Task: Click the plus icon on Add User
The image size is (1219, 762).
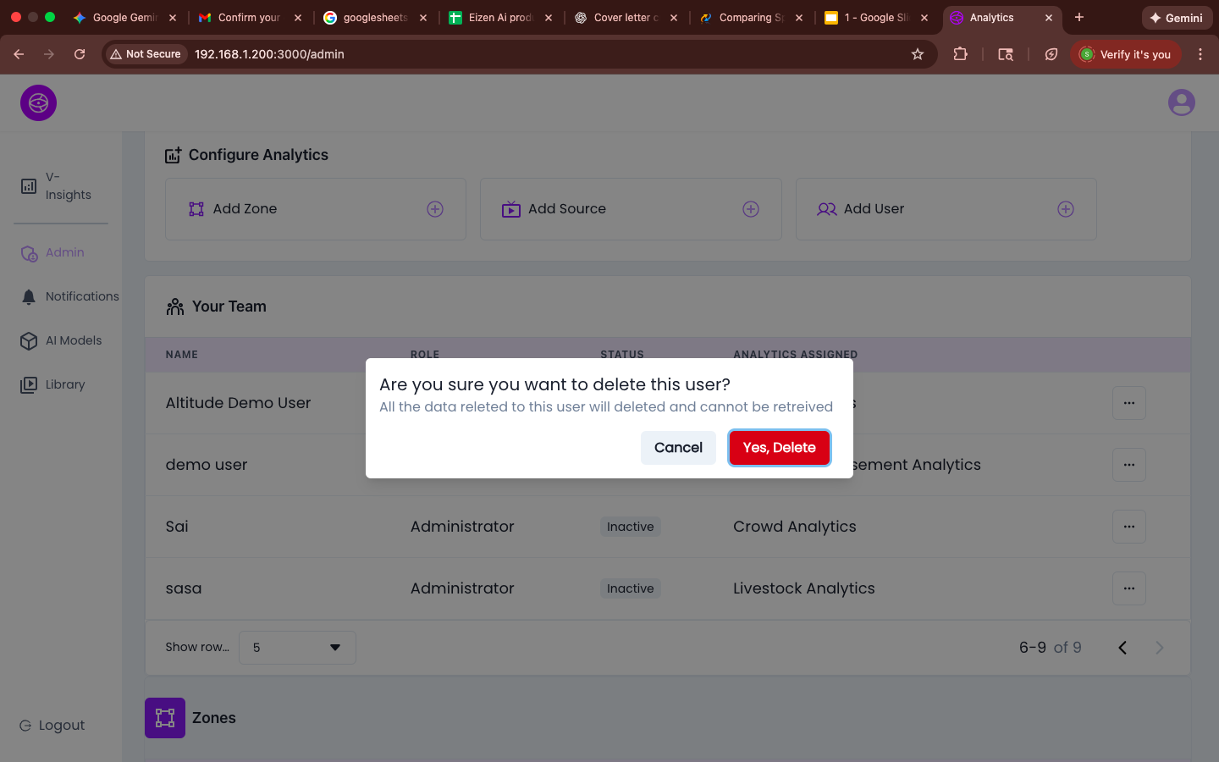Action: (1066, 209)
